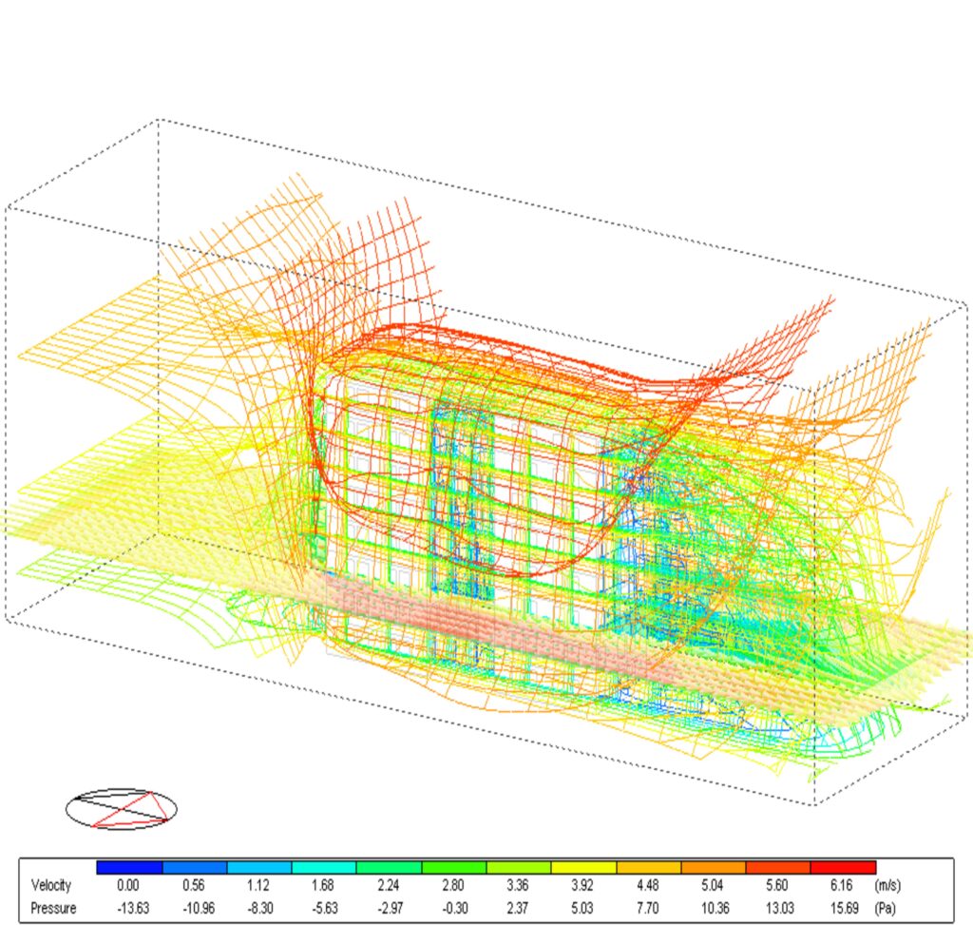This screenshot has height=925, width=973.
Task: Click velocity value 2.80
Action: [453, 885]
